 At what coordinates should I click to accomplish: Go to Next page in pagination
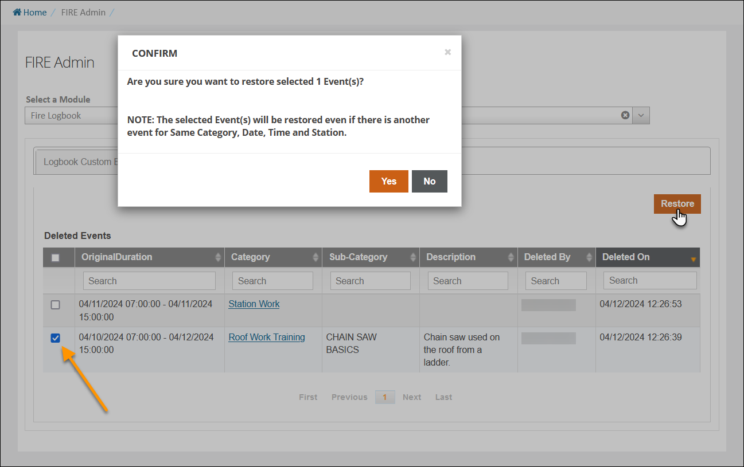tap(411, 397)
